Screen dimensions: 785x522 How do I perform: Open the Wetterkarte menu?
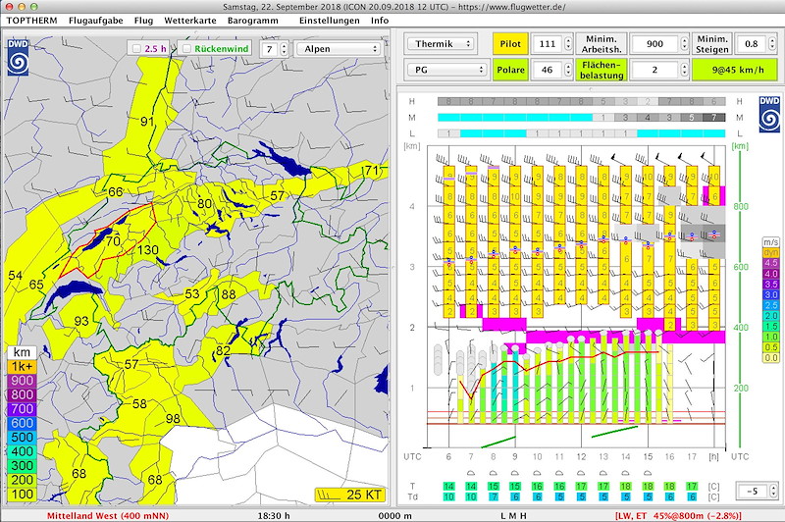[190, 21]
